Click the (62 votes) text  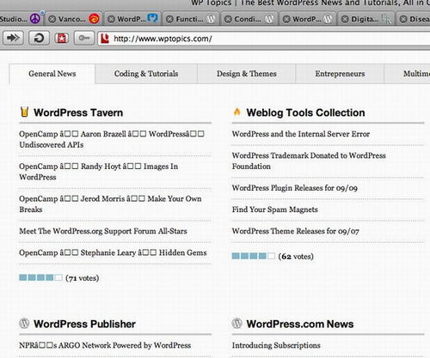[296, 257]
